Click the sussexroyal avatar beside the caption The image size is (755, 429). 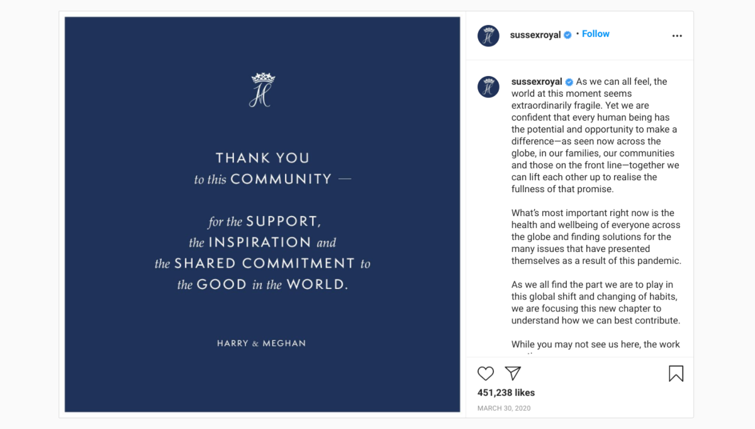point(488,87)
